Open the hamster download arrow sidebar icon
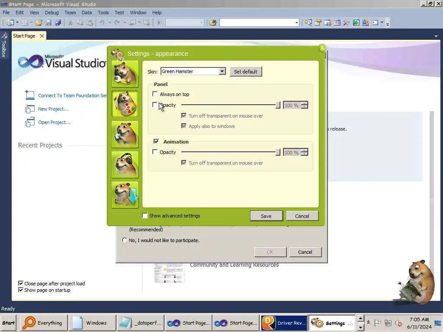 (x=125, y=195)
